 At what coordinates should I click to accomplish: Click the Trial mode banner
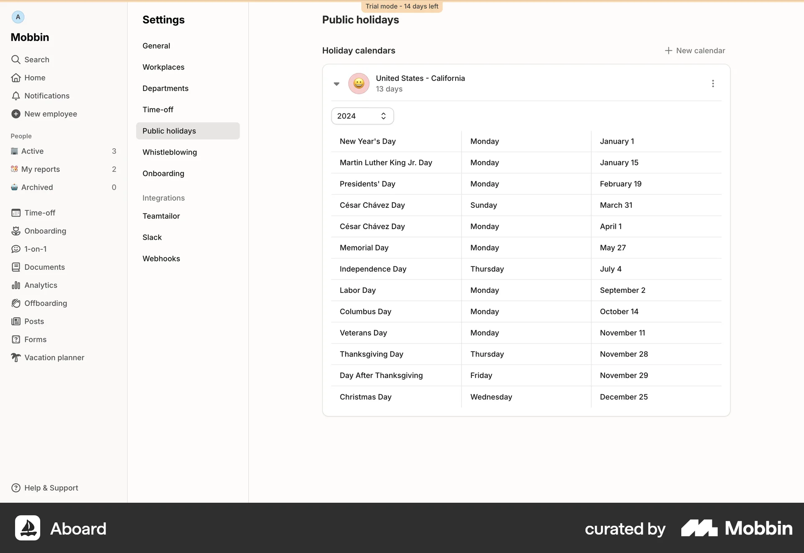402,6
